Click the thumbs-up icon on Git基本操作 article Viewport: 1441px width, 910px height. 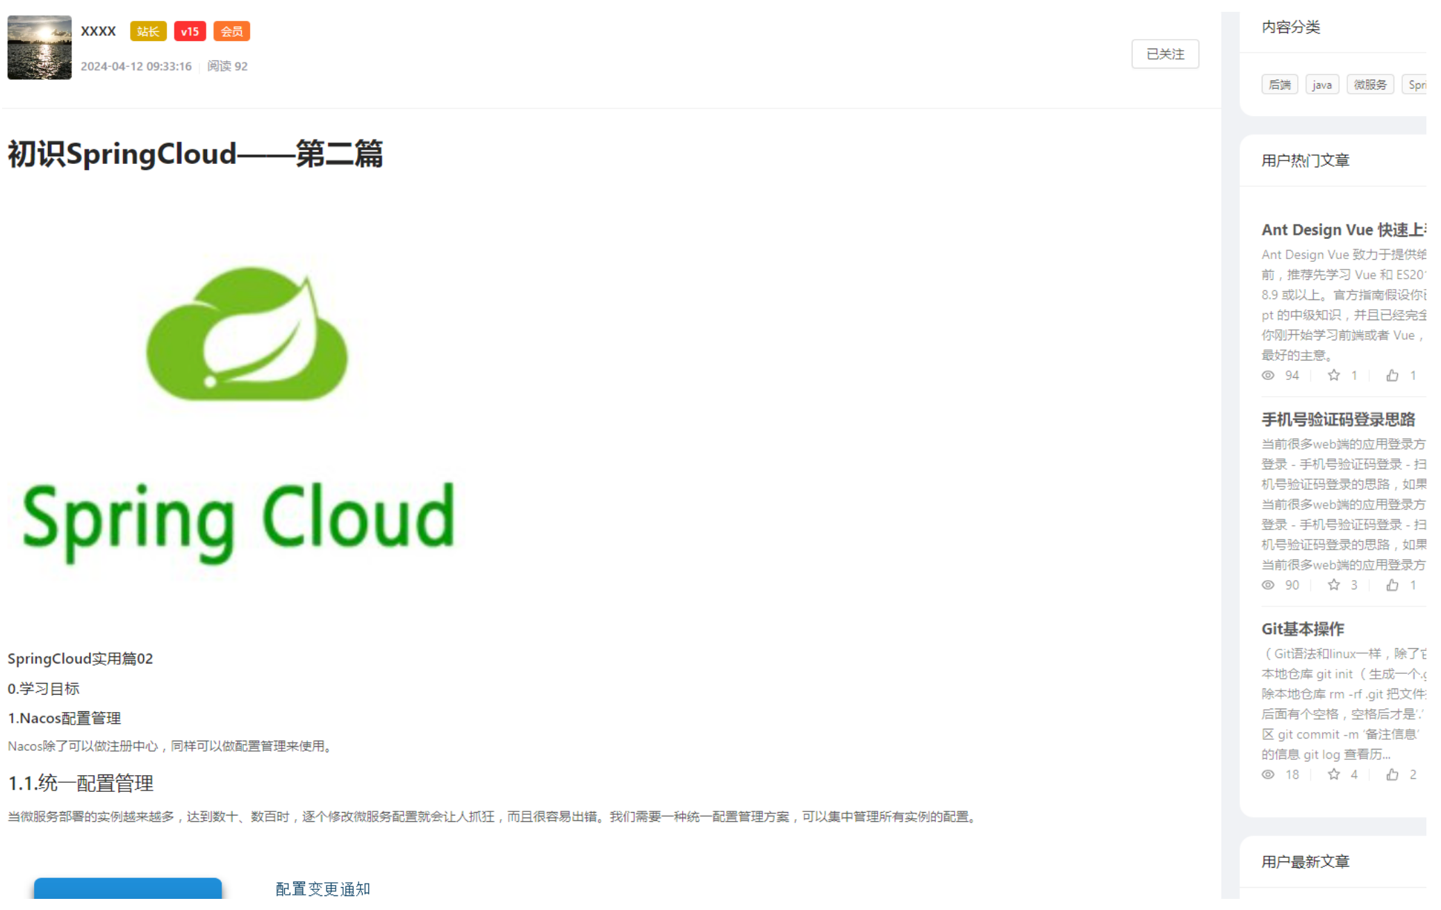click(x=1392, y=775)
